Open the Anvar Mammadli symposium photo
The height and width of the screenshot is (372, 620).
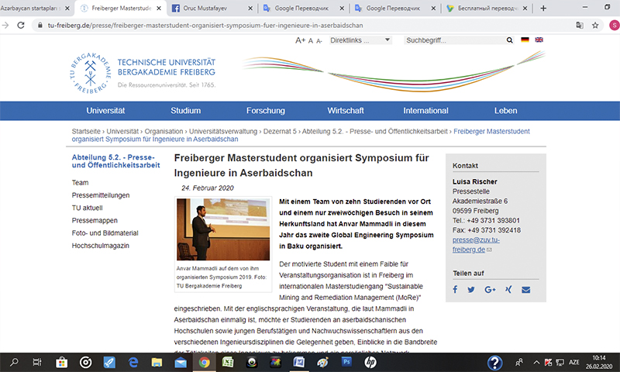click(x=223, y=229)
